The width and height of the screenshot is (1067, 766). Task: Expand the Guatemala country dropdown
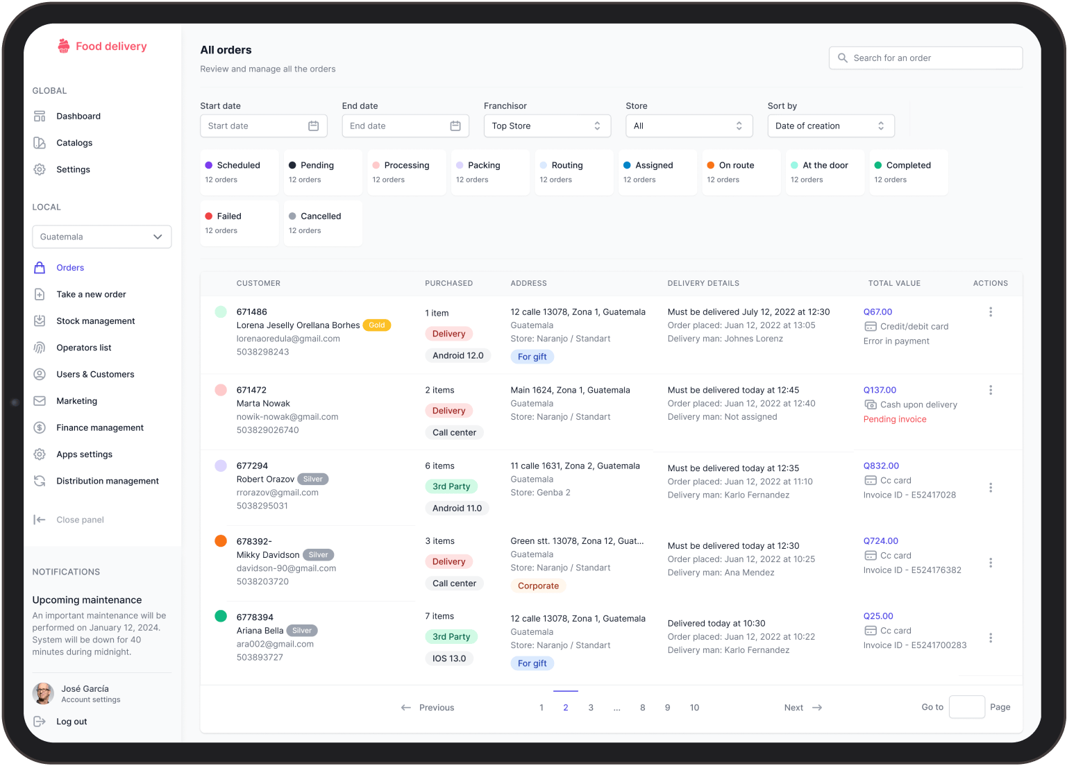102,237
